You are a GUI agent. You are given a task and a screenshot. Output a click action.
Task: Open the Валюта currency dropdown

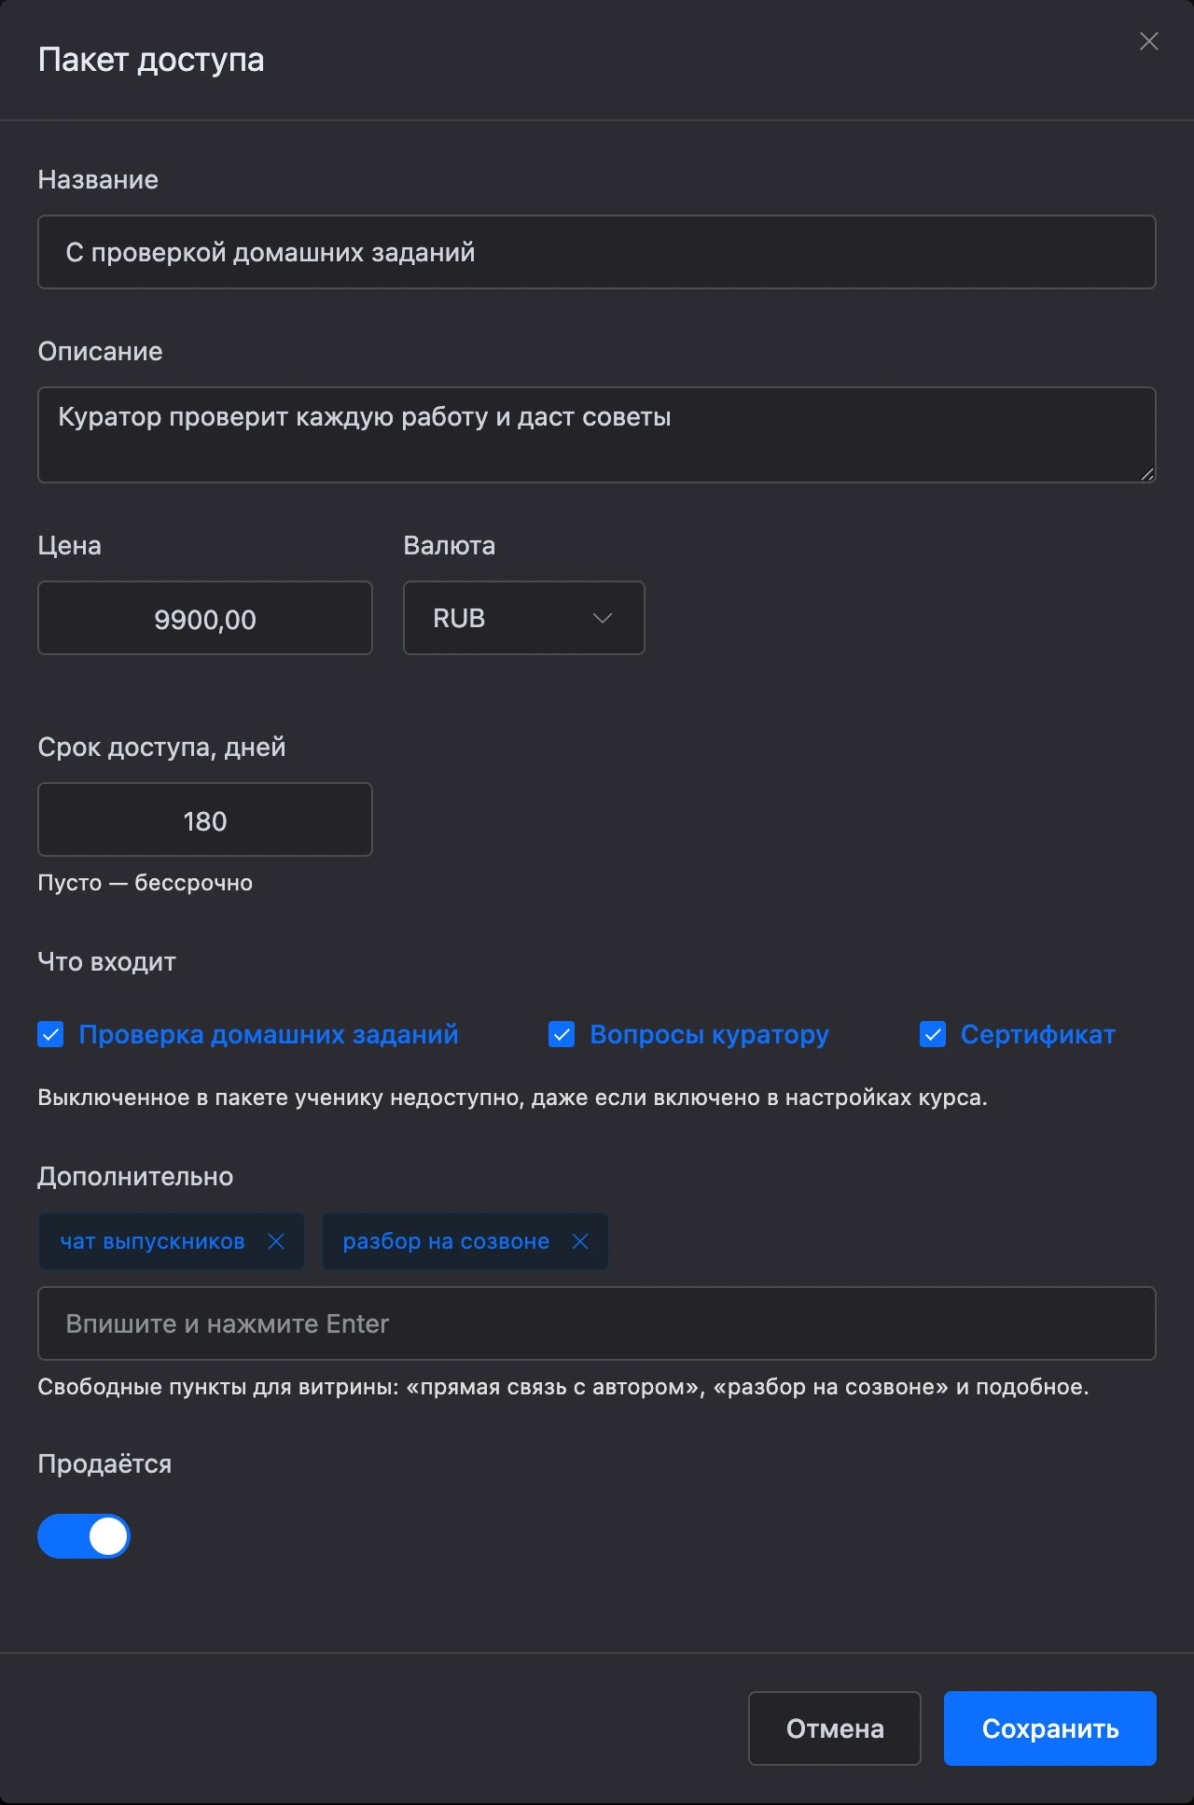[x=524, y=618]
